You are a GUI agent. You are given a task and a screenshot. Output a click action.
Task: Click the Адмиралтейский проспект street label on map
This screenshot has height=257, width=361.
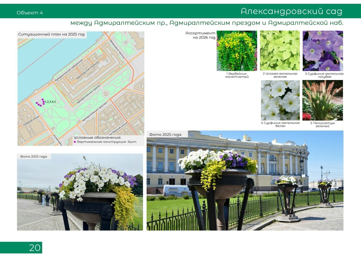point(94,112)
